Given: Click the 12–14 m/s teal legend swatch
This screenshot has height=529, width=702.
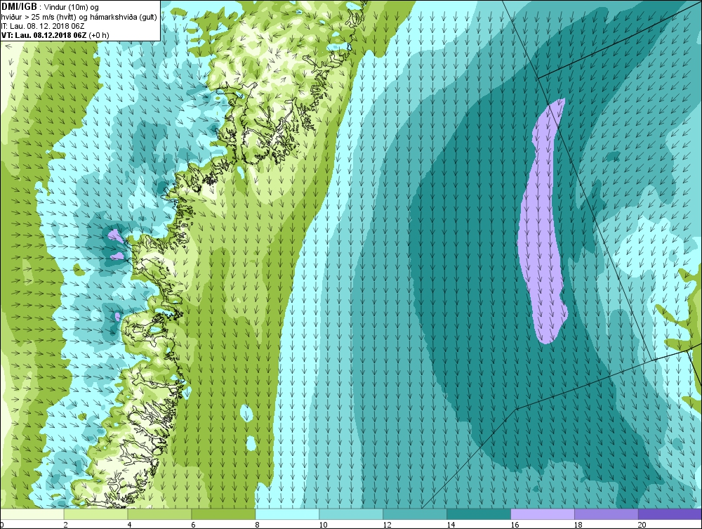Looking at the screenshot, I should (x=415, y=514).
